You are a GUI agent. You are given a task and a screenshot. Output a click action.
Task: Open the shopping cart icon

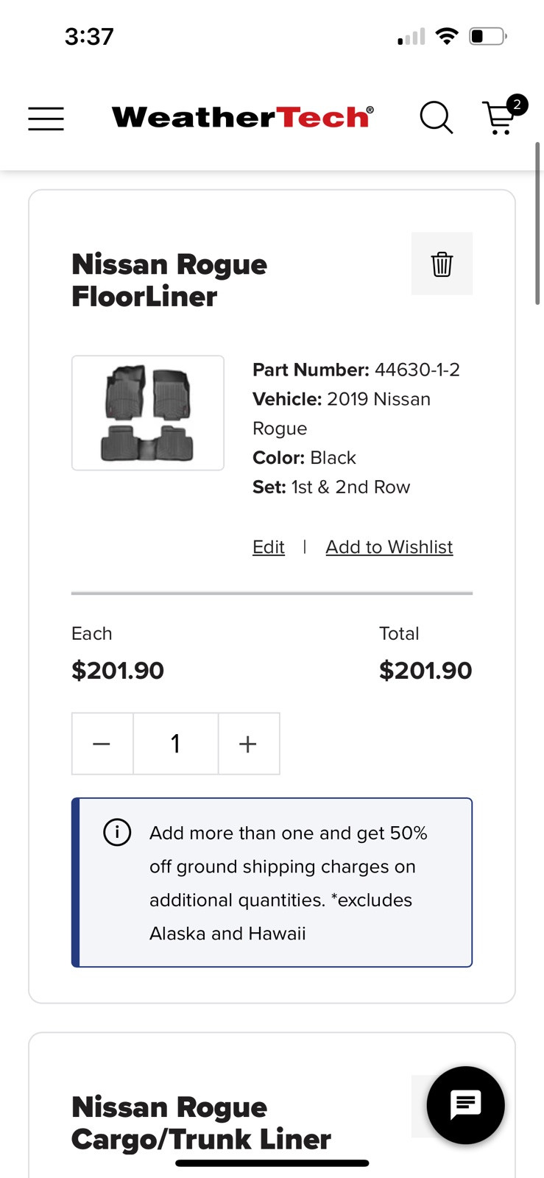tap(499, 119)
